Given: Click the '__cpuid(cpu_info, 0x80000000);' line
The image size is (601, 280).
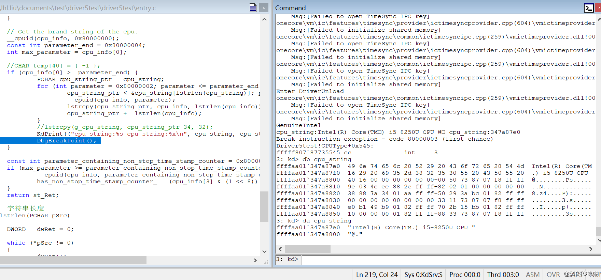Looking at the screenshot, I should [63, 38].
